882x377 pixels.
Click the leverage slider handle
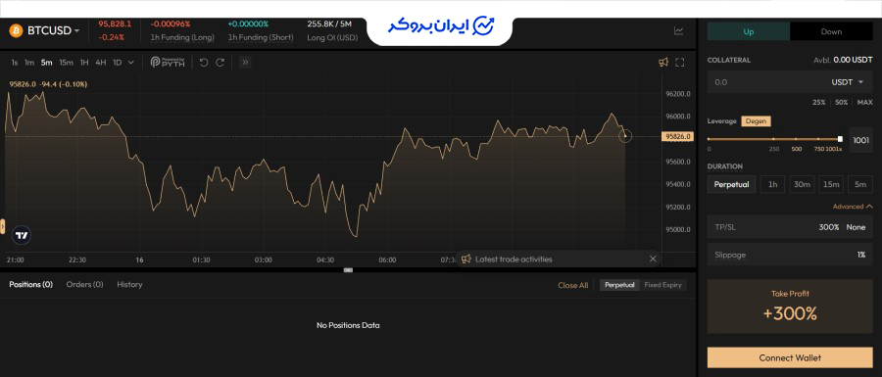(x=841, y=139)
